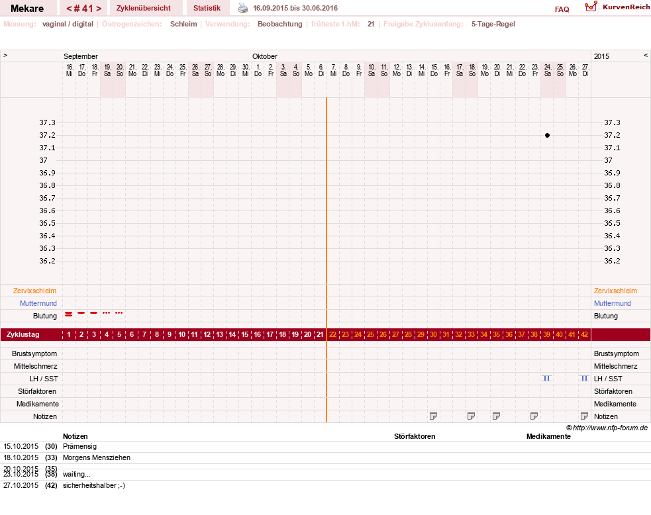Select cycle day 1 in the Zyklustag row
Viewport: 651px width, 515px height.
click(x=69, y=334)
